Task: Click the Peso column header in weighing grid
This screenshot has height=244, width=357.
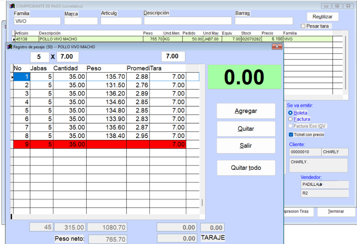Action: click(106, 68)
